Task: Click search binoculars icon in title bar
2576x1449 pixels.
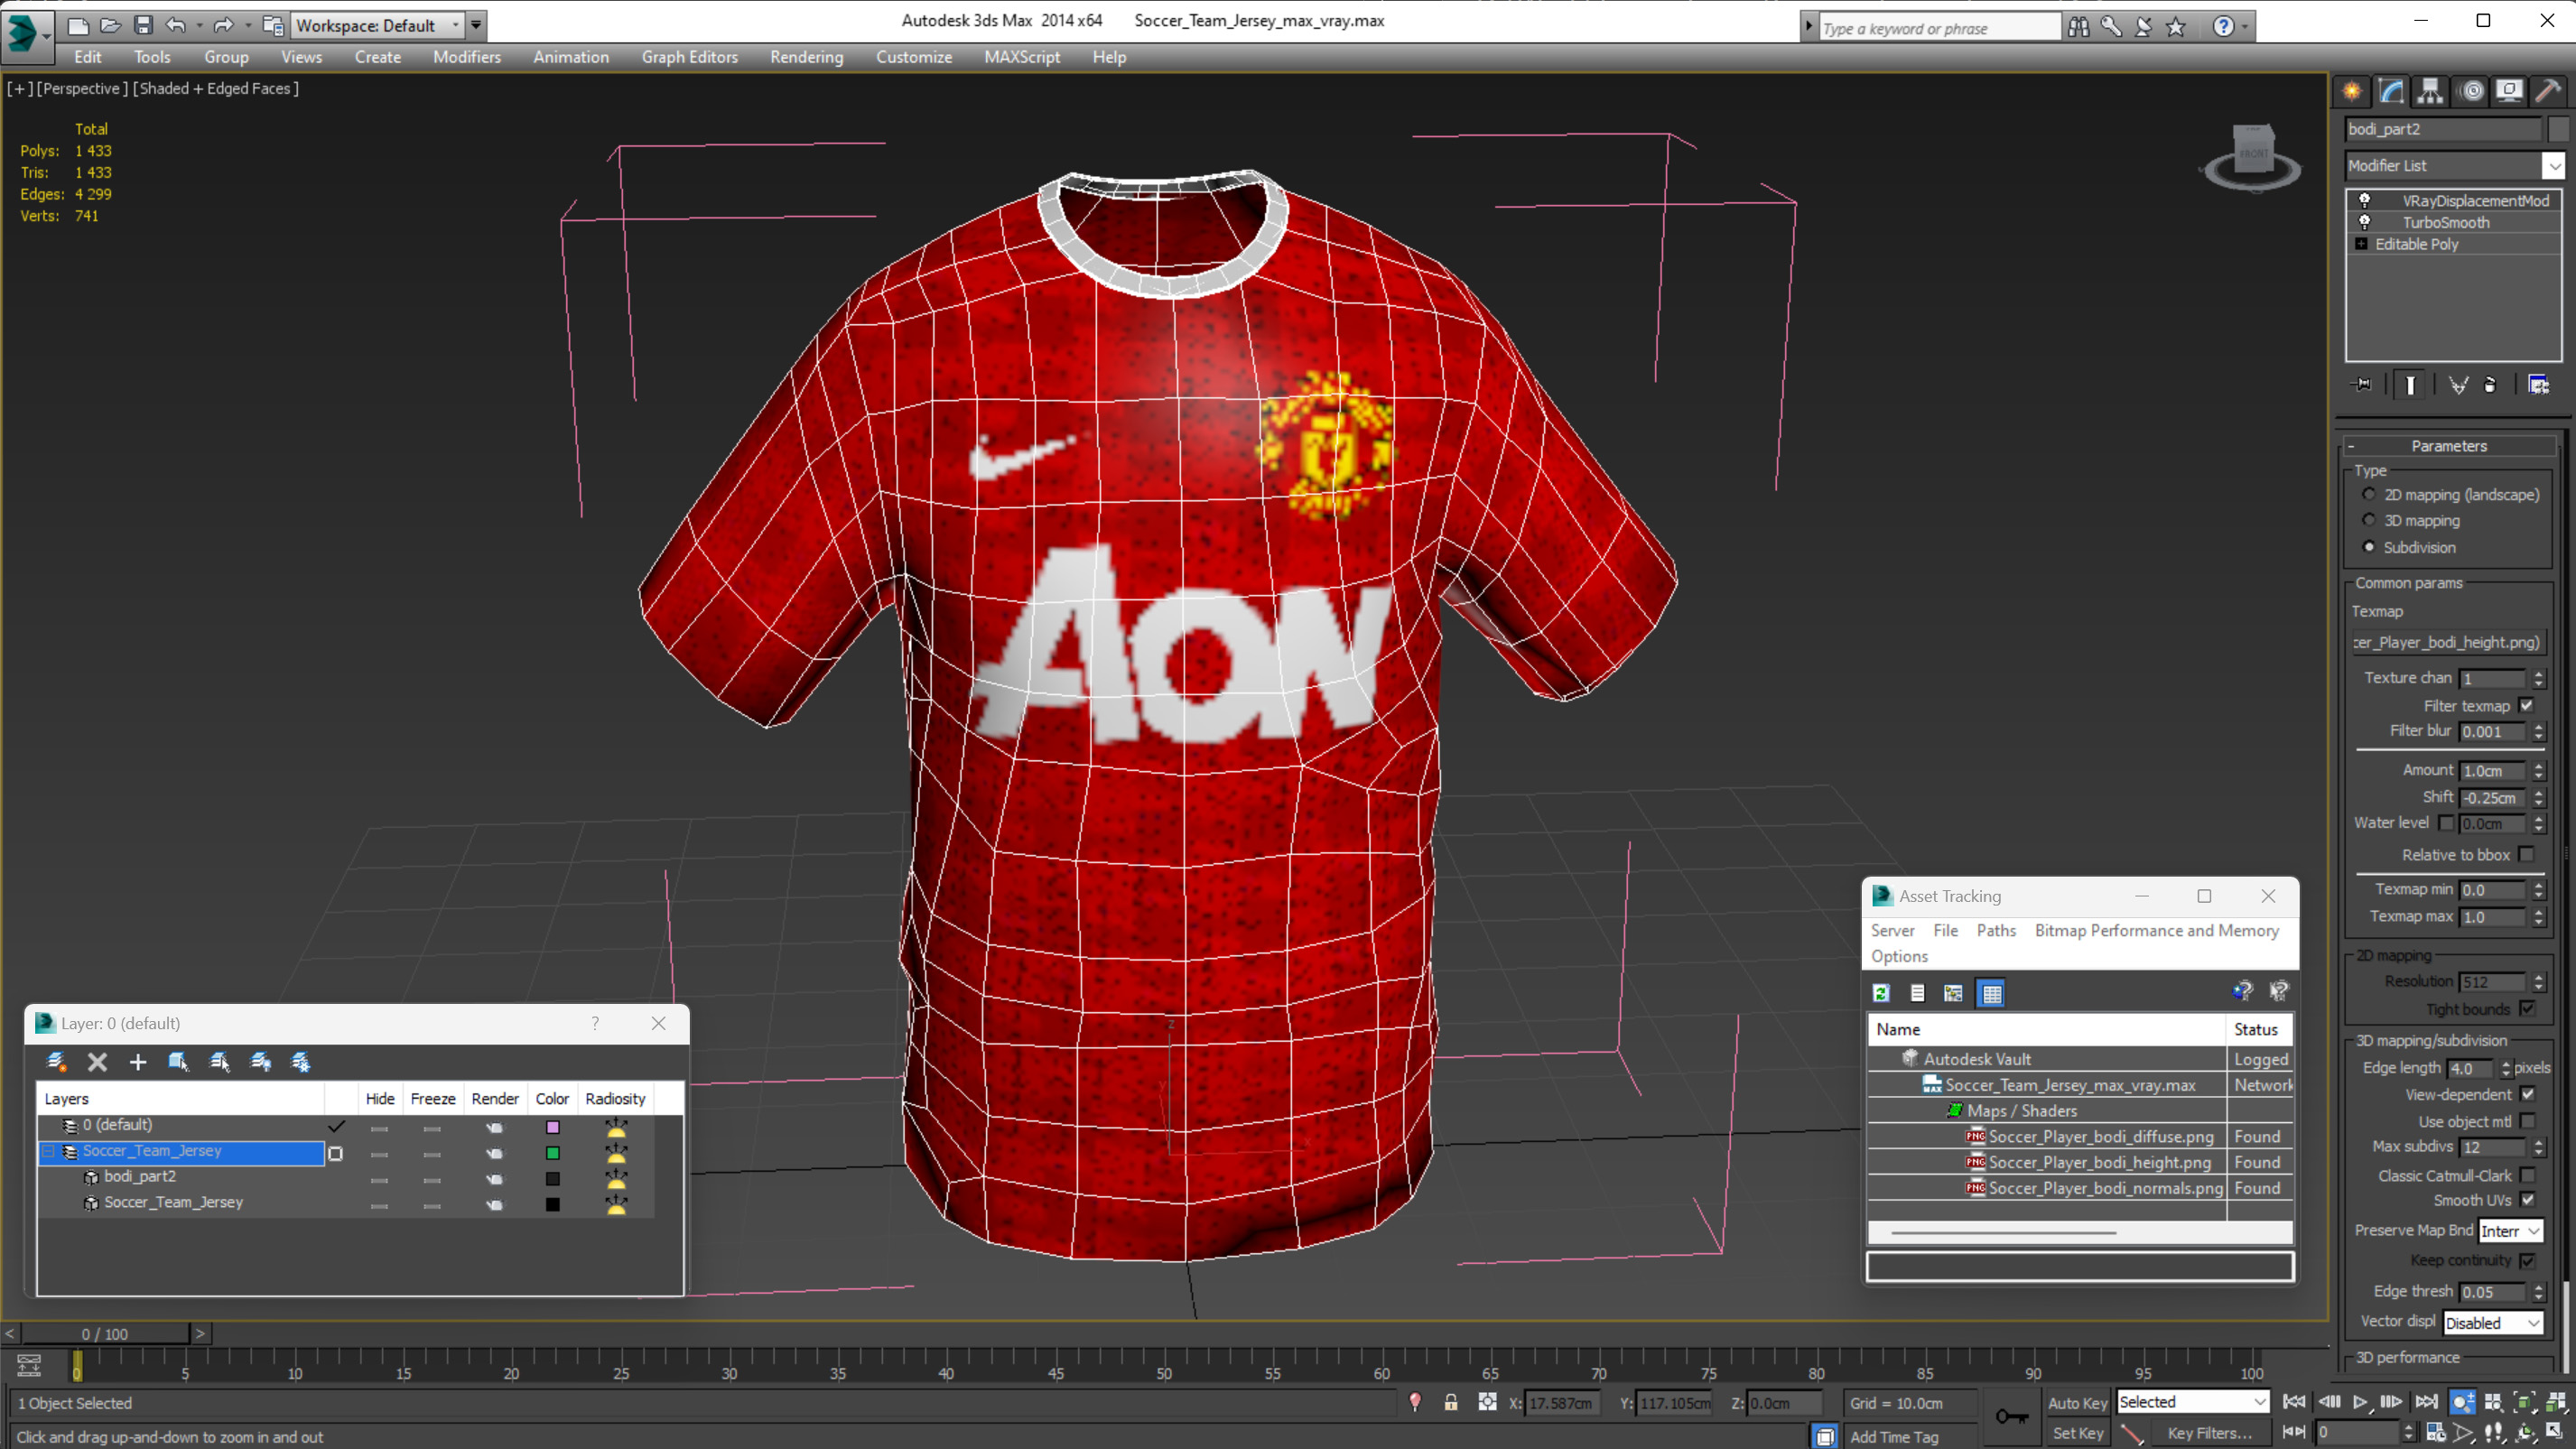Action: click(x=2079, y=27)
